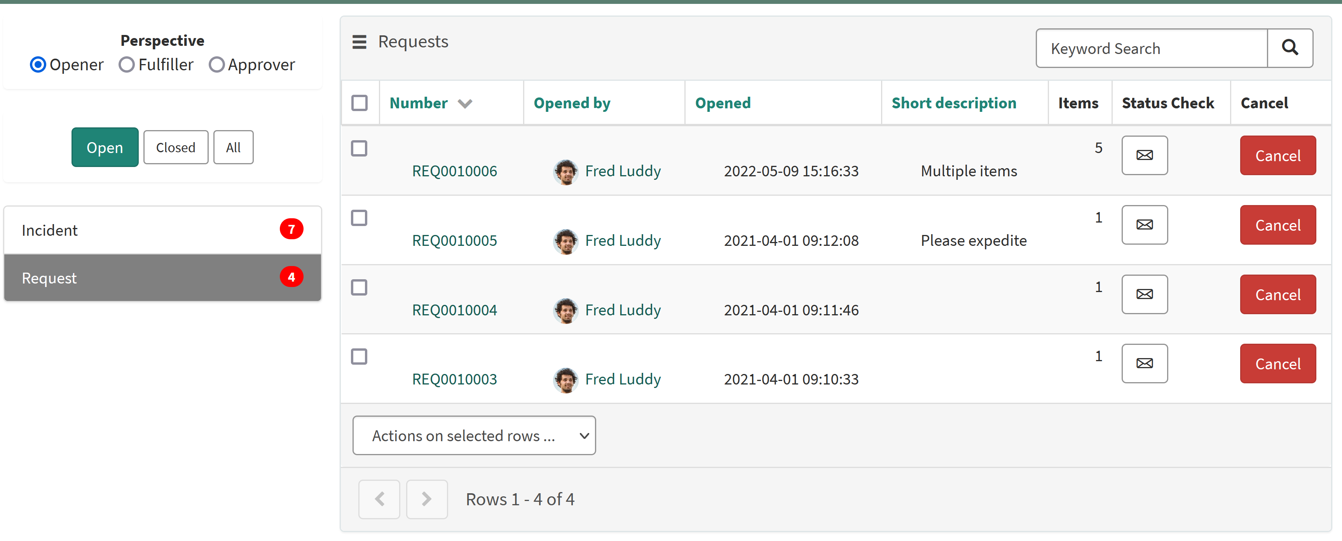Go to the previous page of rows
This screenshot has width=1342, height=541.
(x=379, y=499)
